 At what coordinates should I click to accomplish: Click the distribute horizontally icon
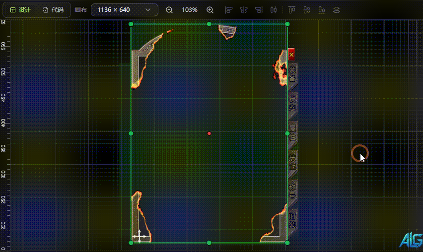(x=273, y=10)
